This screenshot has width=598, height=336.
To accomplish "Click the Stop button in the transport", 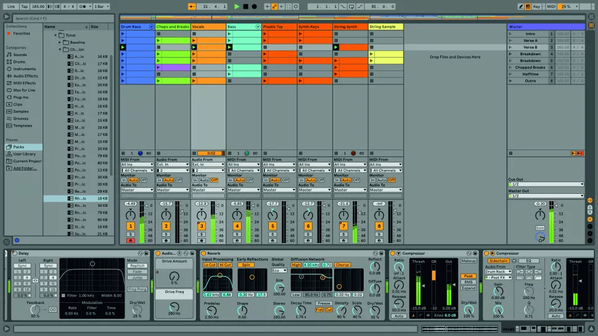I will coord(245,6).
